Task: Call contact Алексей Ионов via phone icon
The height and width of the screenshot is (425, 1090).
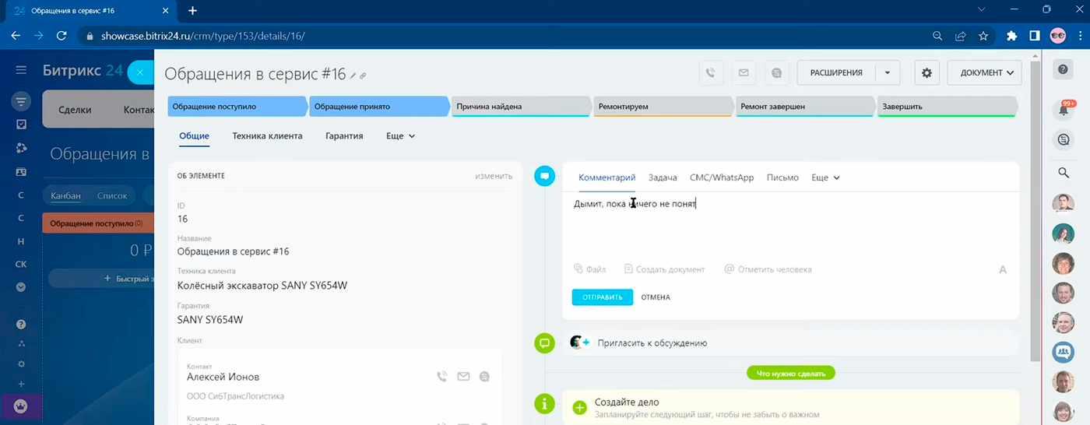Action: coord(441,377)
